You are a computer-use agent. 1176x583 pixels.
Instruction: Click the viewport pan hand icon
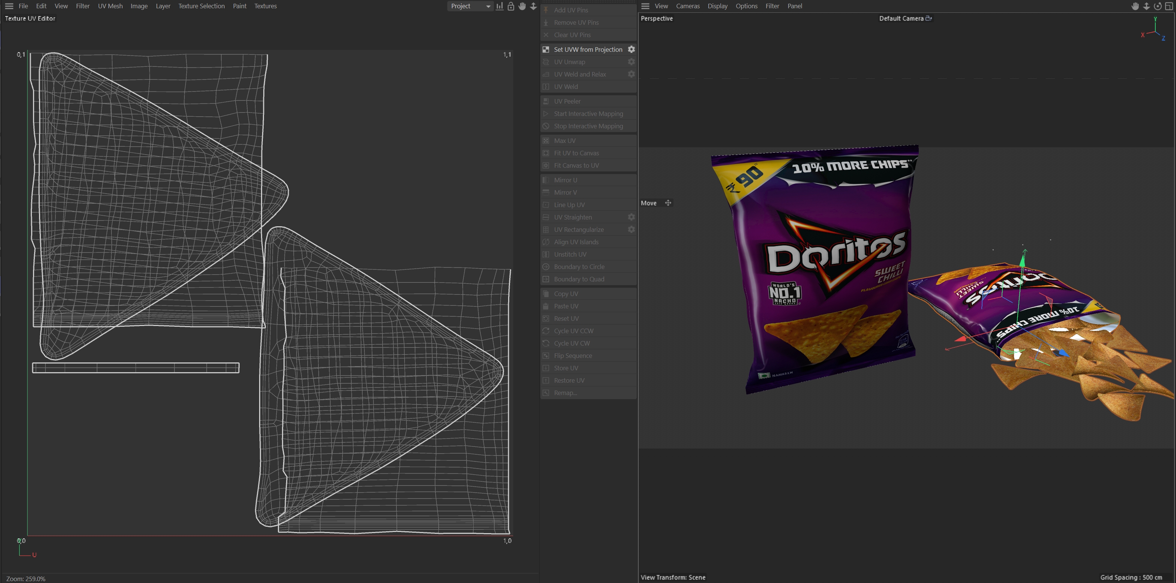coord(1135,6)
